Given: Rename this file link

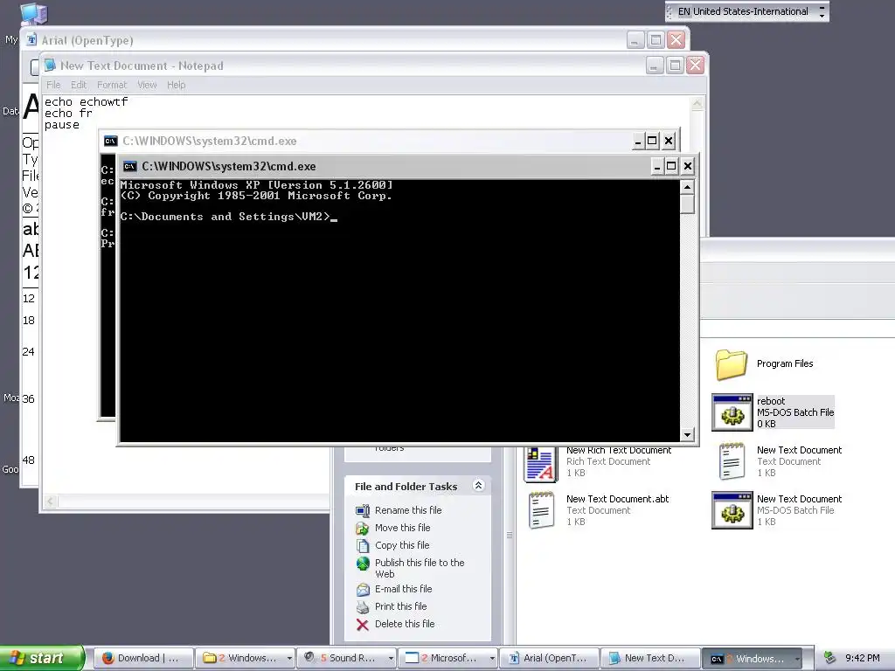Looking at the screenshot, I should 408,510.
